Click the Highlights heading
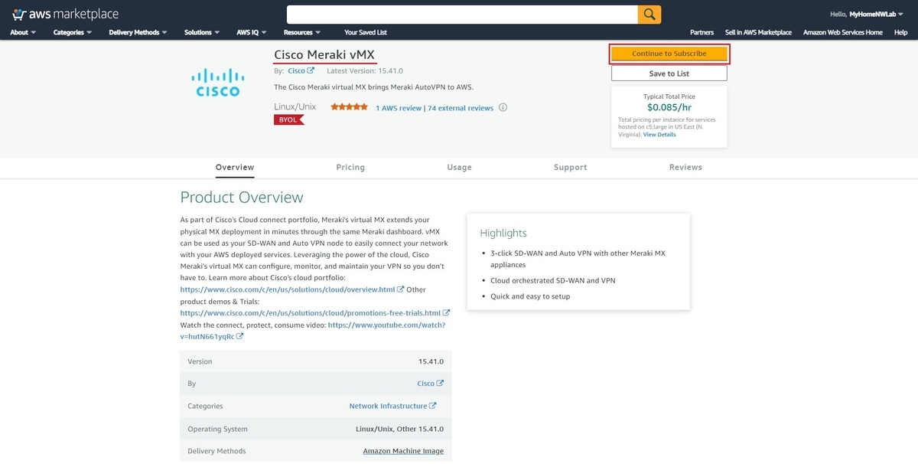This screenshot has width=918, height=464. pyautogui.click(x=503, y=233)
